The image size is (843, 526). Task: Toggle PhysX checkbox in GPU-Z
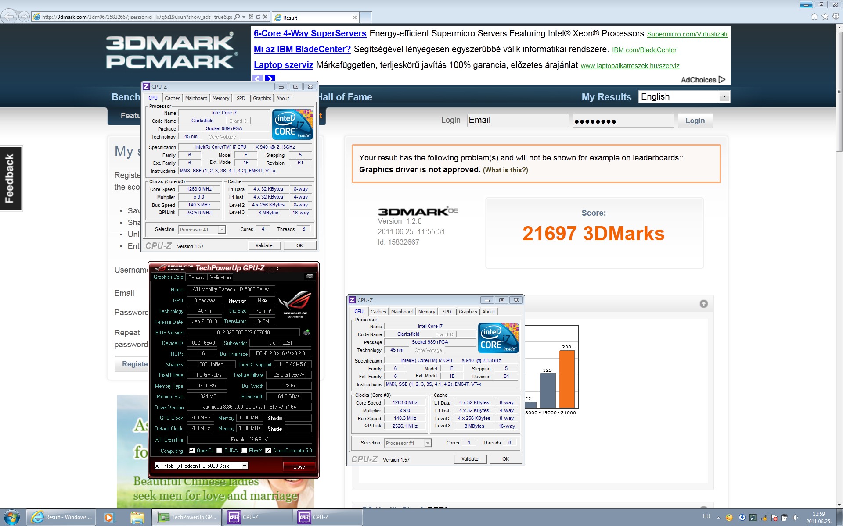[244, 451]
